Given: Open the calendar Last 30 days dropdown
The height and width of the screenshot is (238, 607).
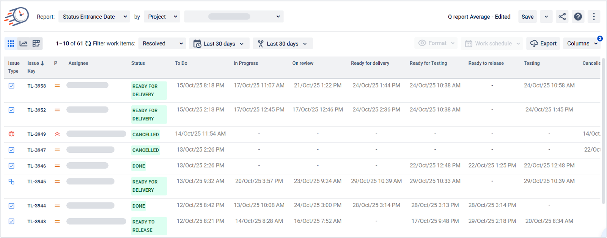Looking at the screenshot, I should click(x=219, y=44).
